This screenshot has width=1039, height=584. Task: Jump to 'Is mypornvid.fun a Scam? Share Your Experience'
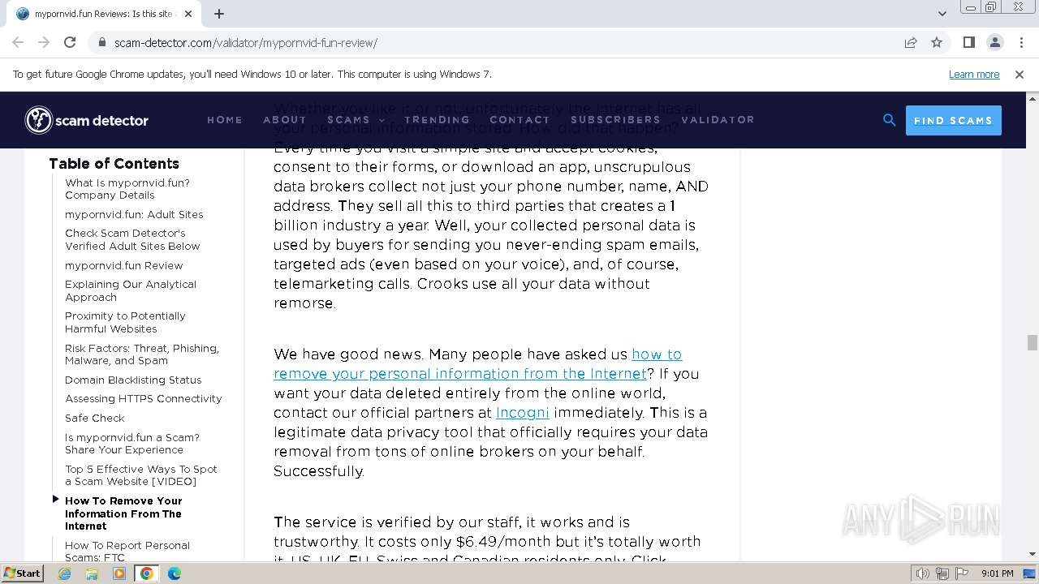(x=132, y=444)
